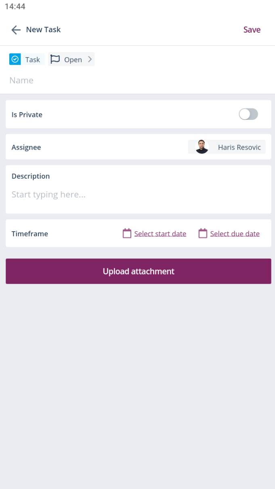Click the Select start date link
The image size is (275, 489).
coord(160,234)
